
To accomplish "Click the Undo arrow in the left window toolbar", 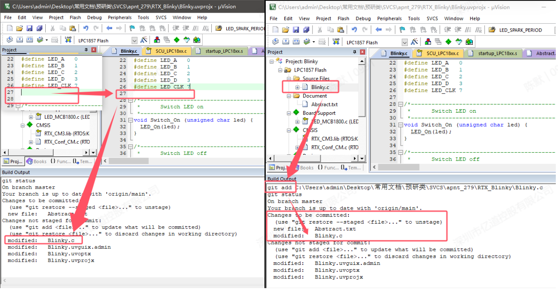I will point(86,29).
